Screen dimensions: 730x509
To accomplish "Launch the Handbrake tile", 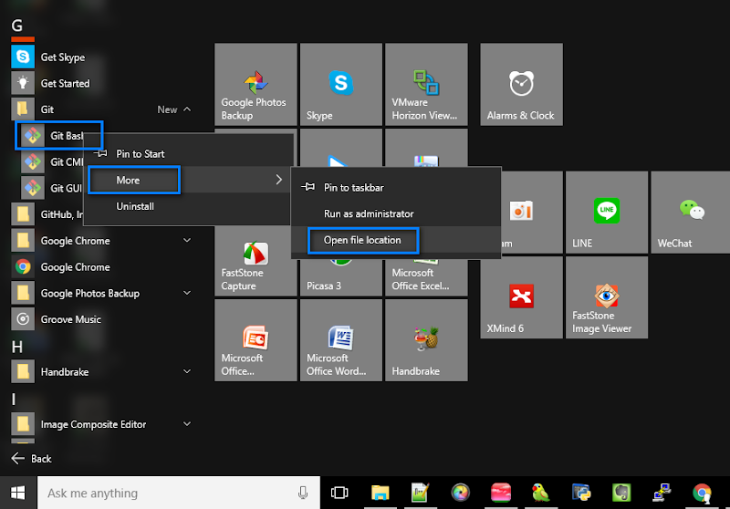I will (x=426, y=340).
